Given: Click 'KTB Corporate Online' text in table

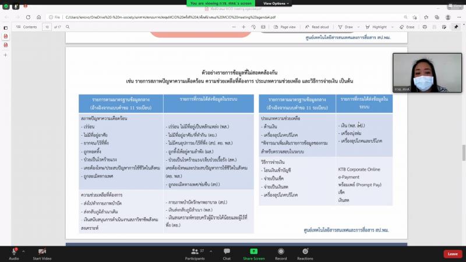Looking at the screenshot, I should pos(359,169).
